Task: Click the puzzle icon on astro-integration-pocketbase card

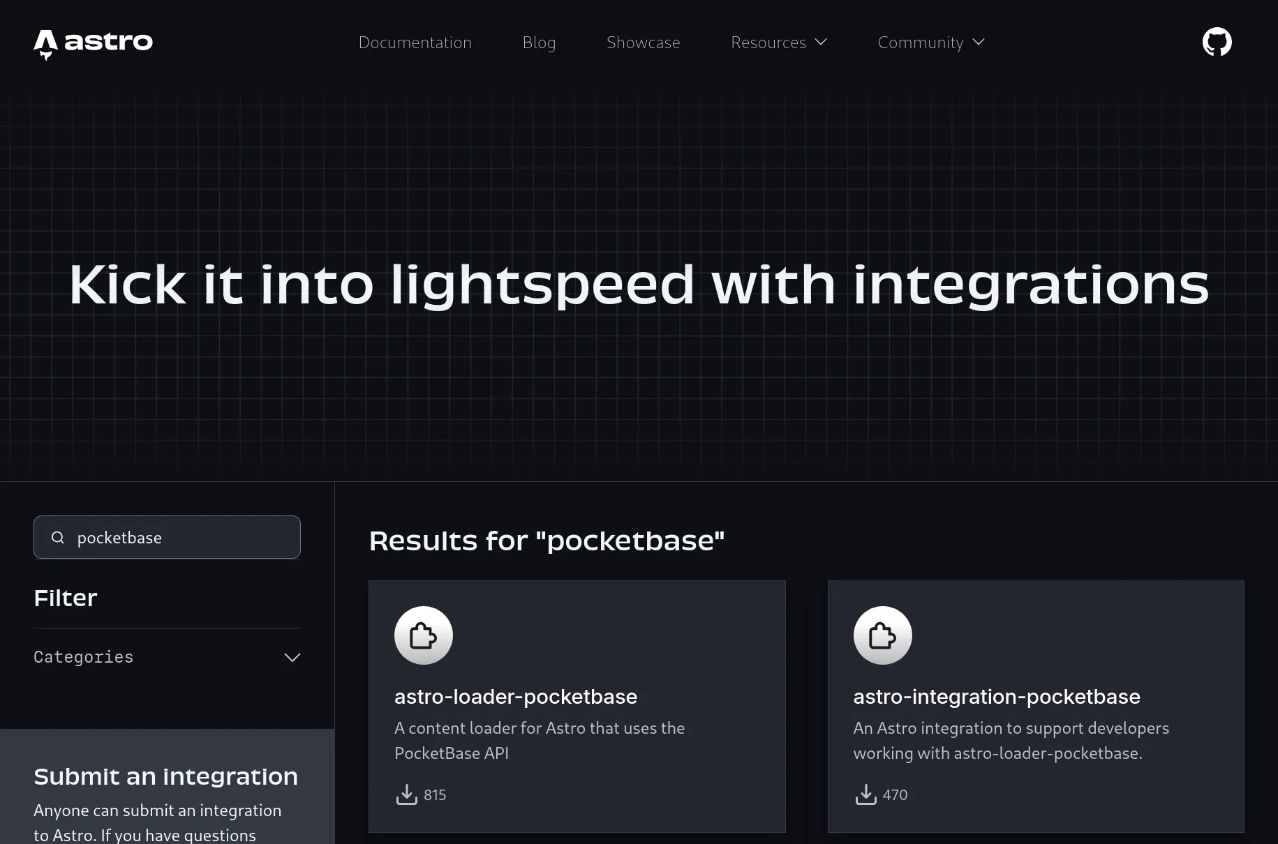Action: (x=882, y=635)
